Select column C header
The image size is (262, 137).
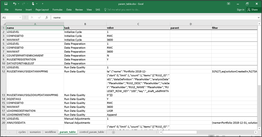[x=138, y=24]
